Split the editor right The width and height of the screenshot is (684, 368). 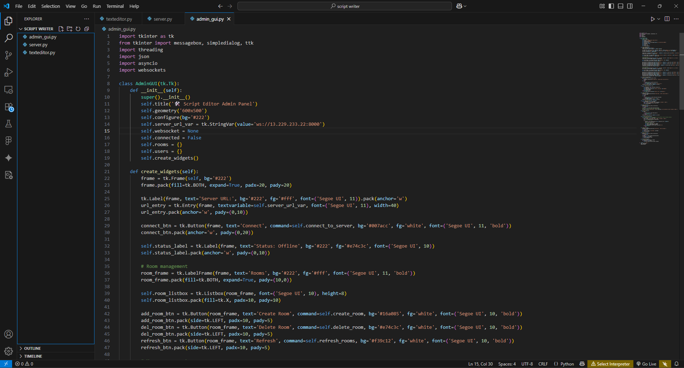(667, 19)
